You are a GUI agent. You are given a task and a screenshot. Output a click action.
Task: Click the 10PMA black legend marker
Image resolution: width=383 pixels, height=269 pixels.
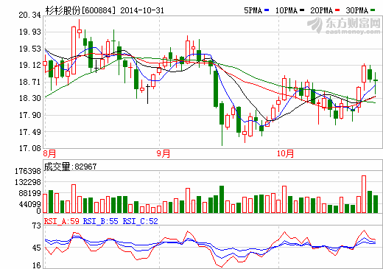(x=302, y=10)
